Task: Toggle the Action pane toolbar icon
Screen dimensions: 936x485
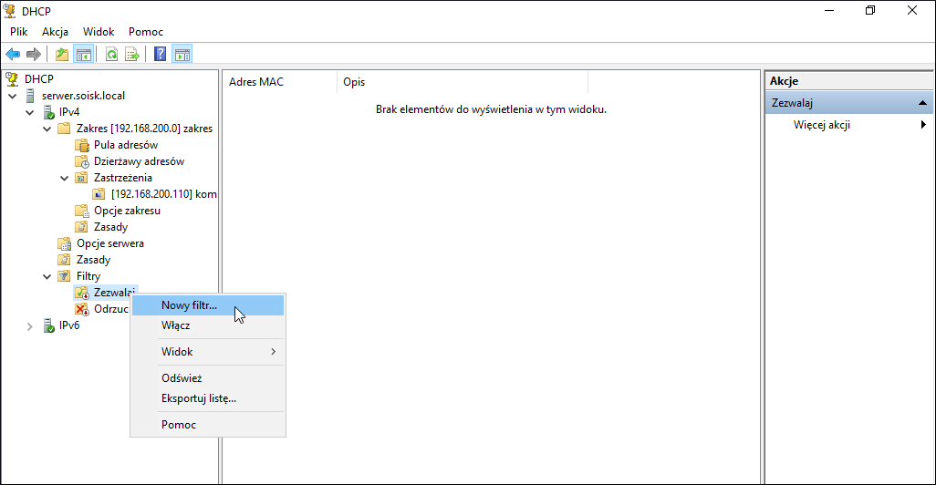Action: tap(182, 55)
